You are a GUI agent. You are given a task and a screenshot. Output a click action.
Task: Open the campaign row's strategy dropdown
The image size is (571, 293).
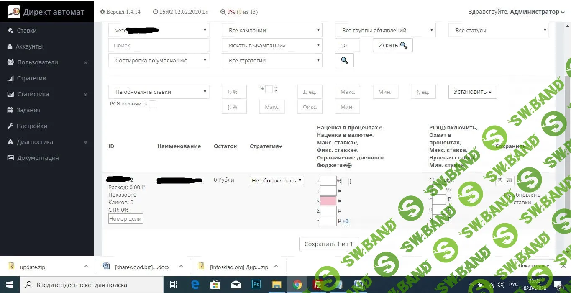(277, 180)
